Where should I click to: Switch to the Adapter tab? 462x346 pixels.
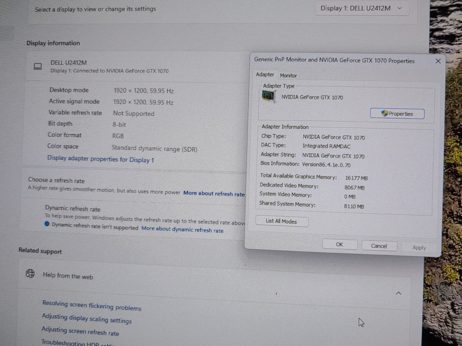click(x=265, y=75)
